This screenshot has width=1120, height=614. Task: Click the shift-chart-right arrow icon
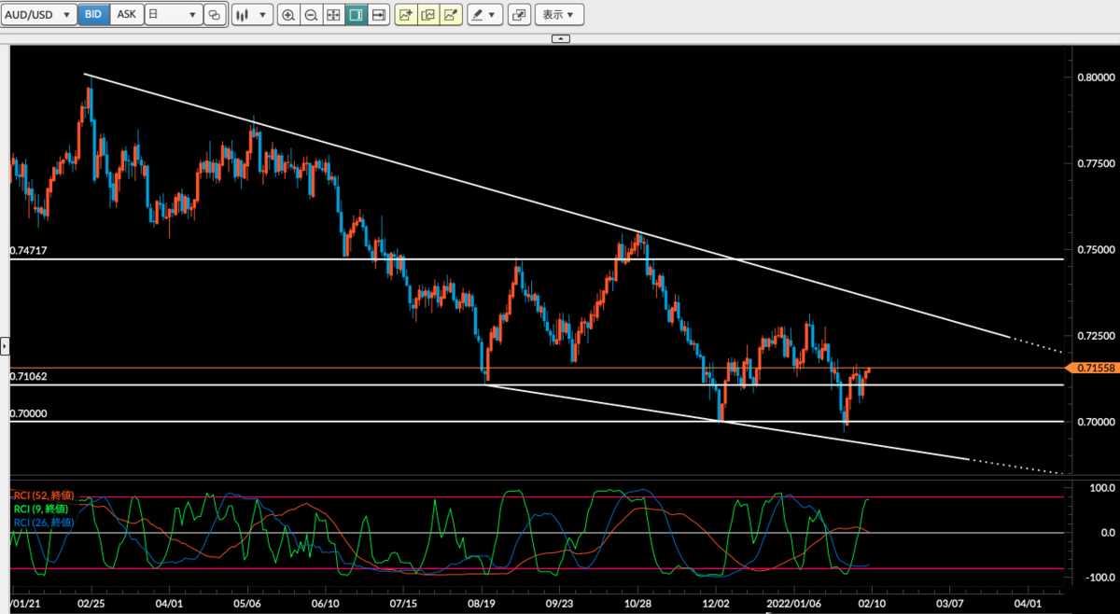click(378, 14)
